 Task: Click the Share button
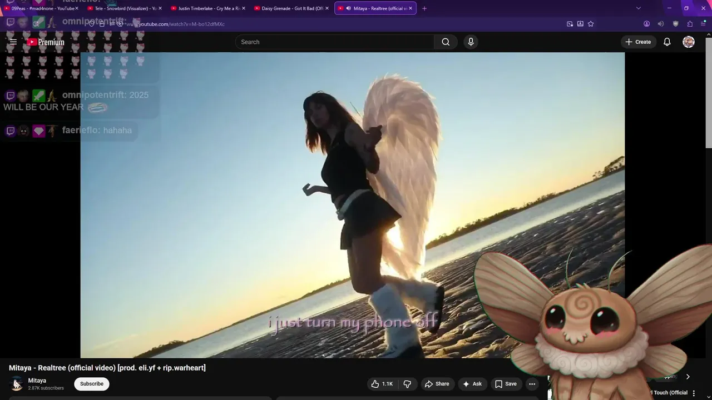(x=437, y=384)
